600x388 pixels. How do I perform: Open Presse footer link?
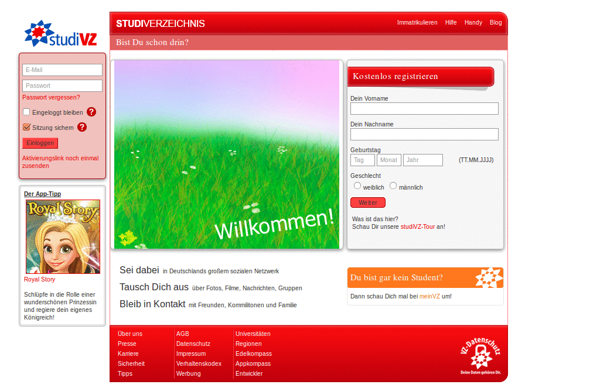pos(127,344)
